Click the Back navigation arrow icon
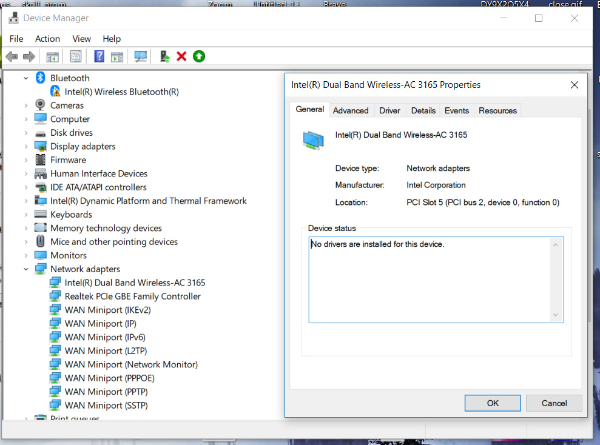Viewport: 600px width, 445px height. click(11, 56)
